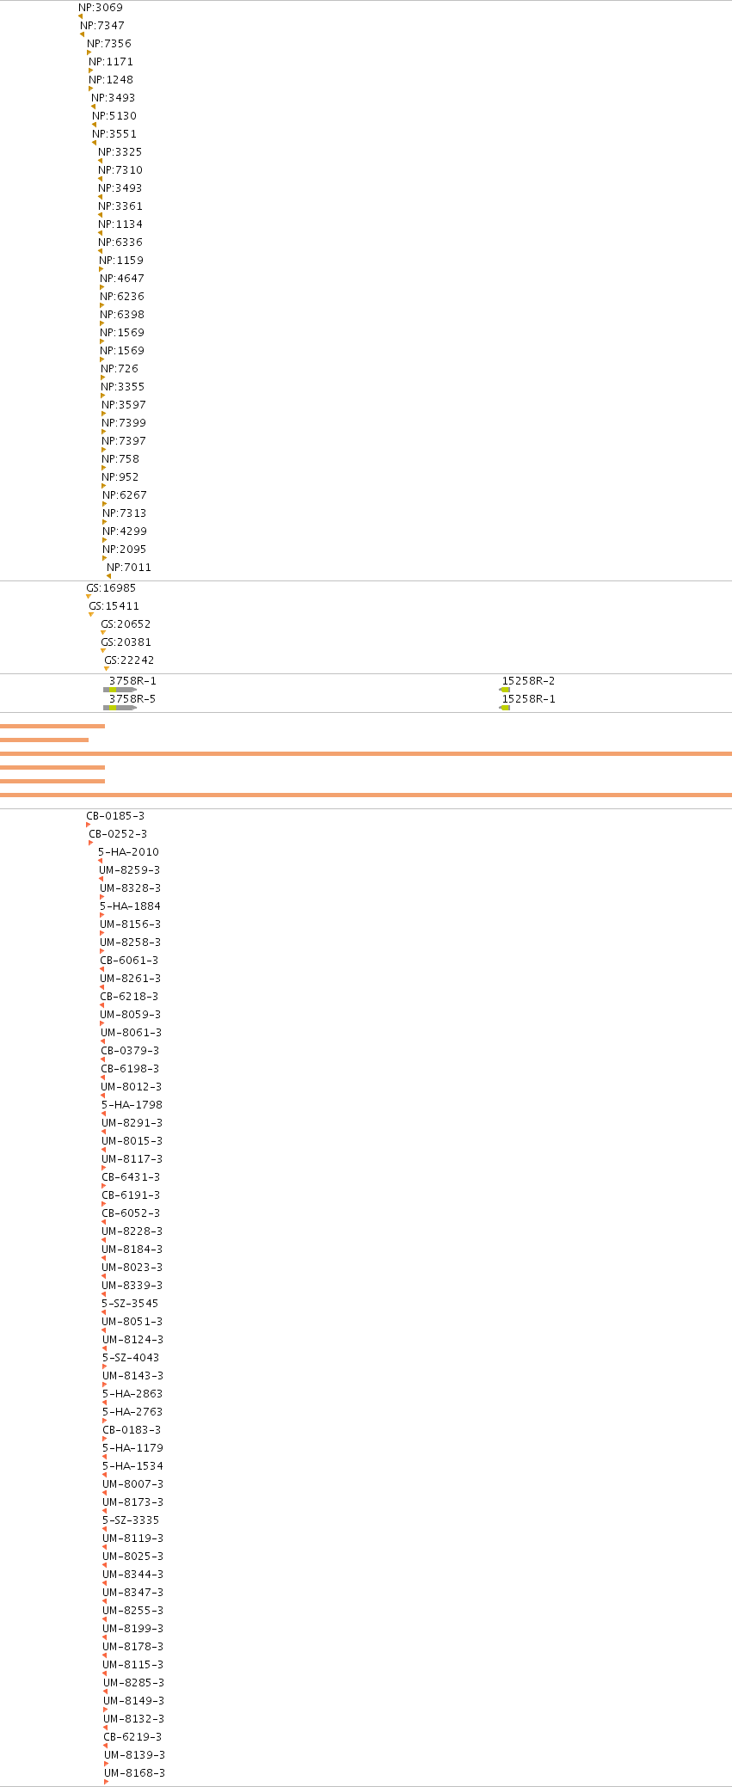
Task: Select NP:1159 feature label
Action: [121, 261]
